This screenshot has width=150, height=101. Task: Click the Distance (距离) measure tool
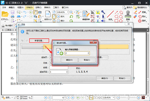[142, 12]
